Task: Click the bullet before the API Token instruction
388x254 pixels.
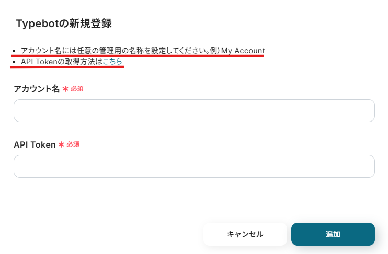Action: (x=14, y=62)
